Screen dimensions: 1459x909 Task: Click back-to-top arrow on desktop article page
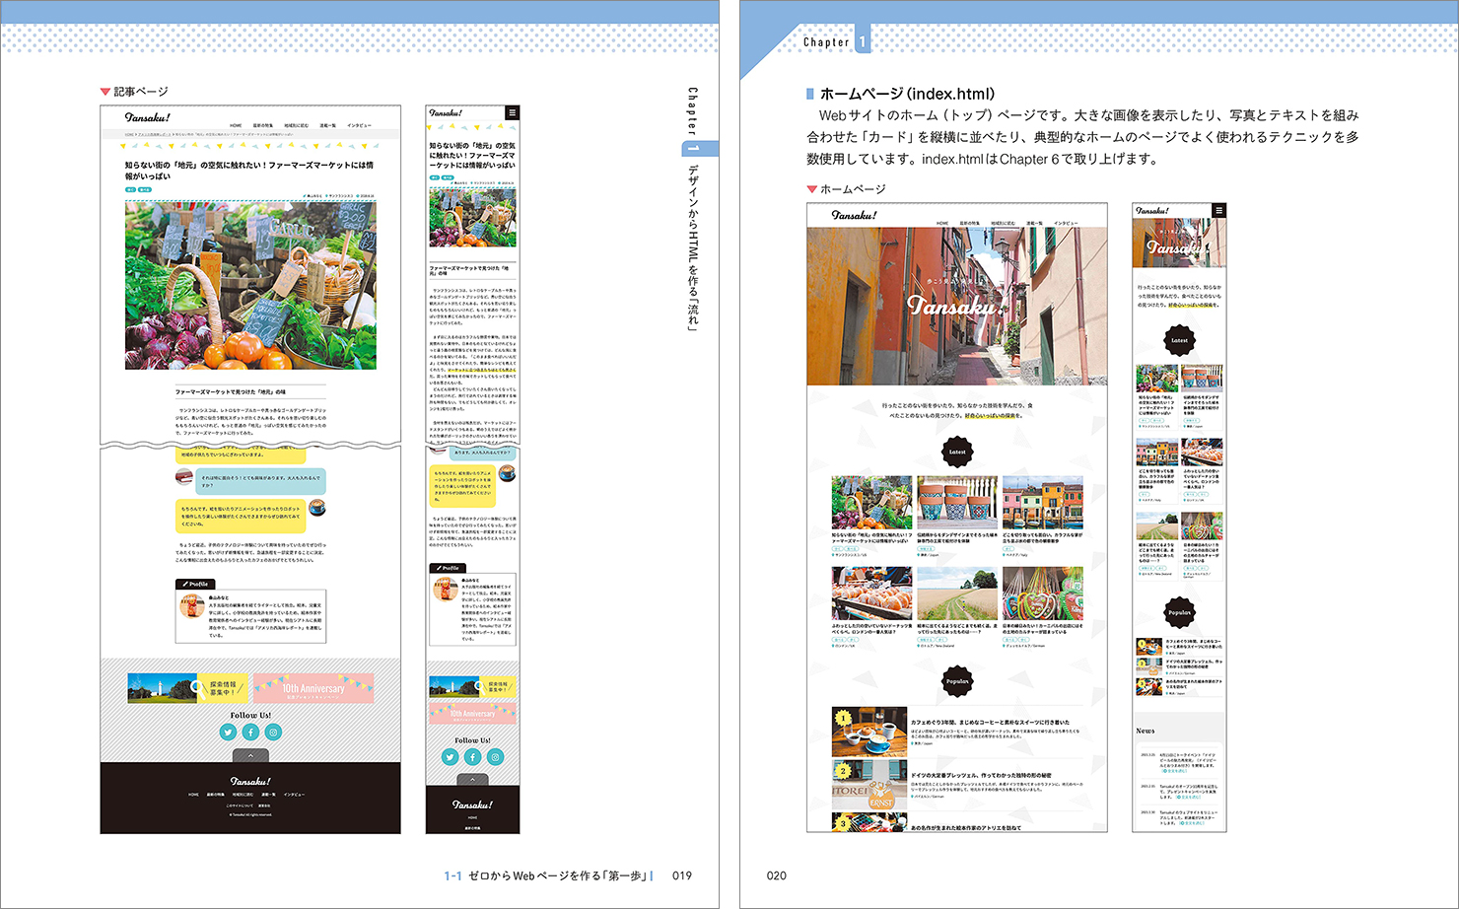coord(250,755)
